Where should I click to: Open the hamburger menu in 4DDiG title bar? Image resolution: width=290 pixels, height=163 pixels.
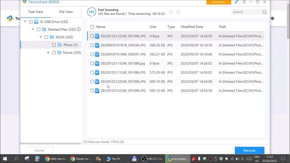(x=244, y=2)
